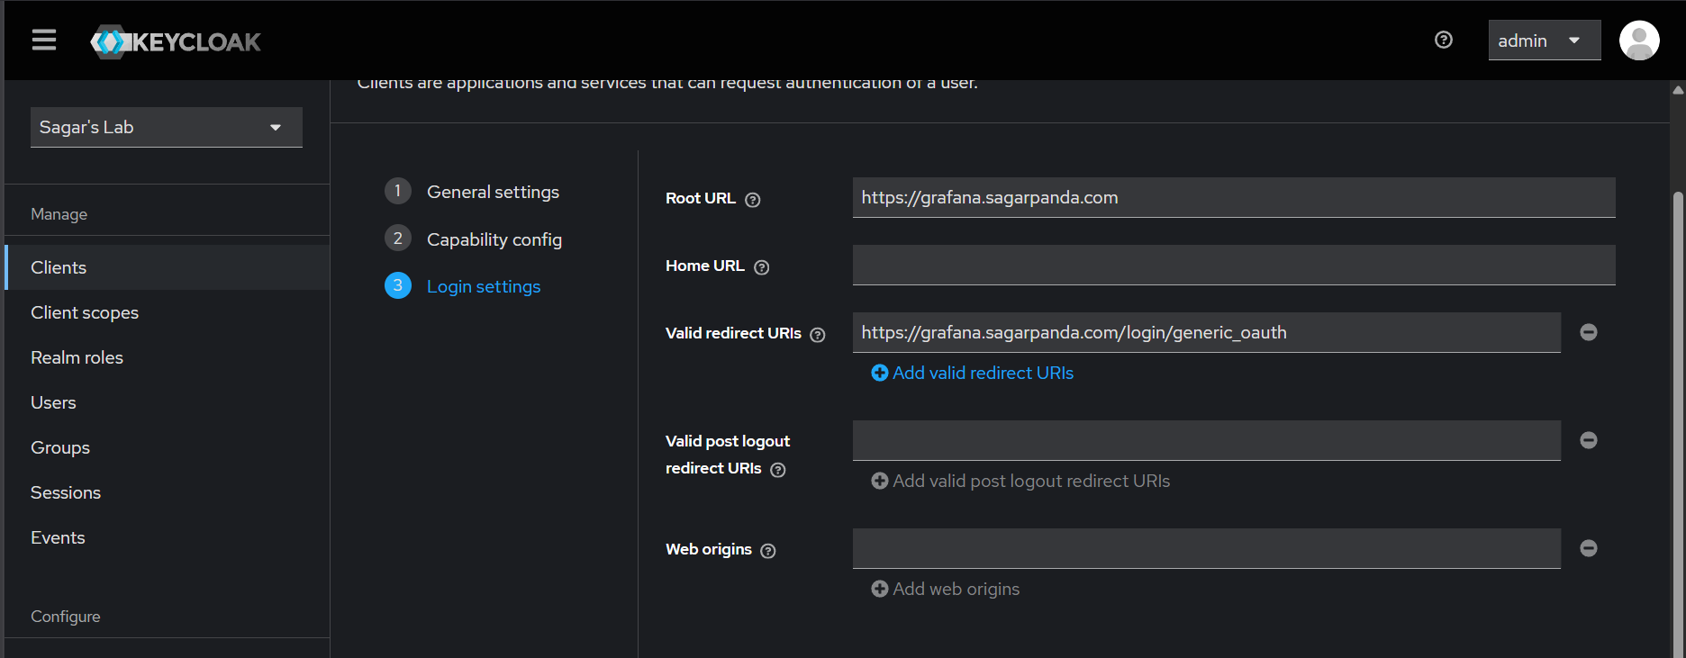Go to Capability config wizard step

(474, 239)
